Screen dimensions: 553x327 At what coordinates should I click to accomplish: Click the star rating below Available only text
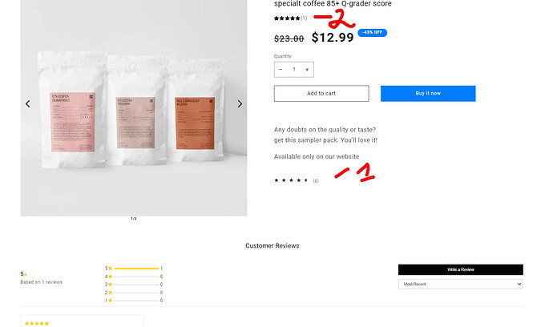pyautogui.click(x=291, y=180)
